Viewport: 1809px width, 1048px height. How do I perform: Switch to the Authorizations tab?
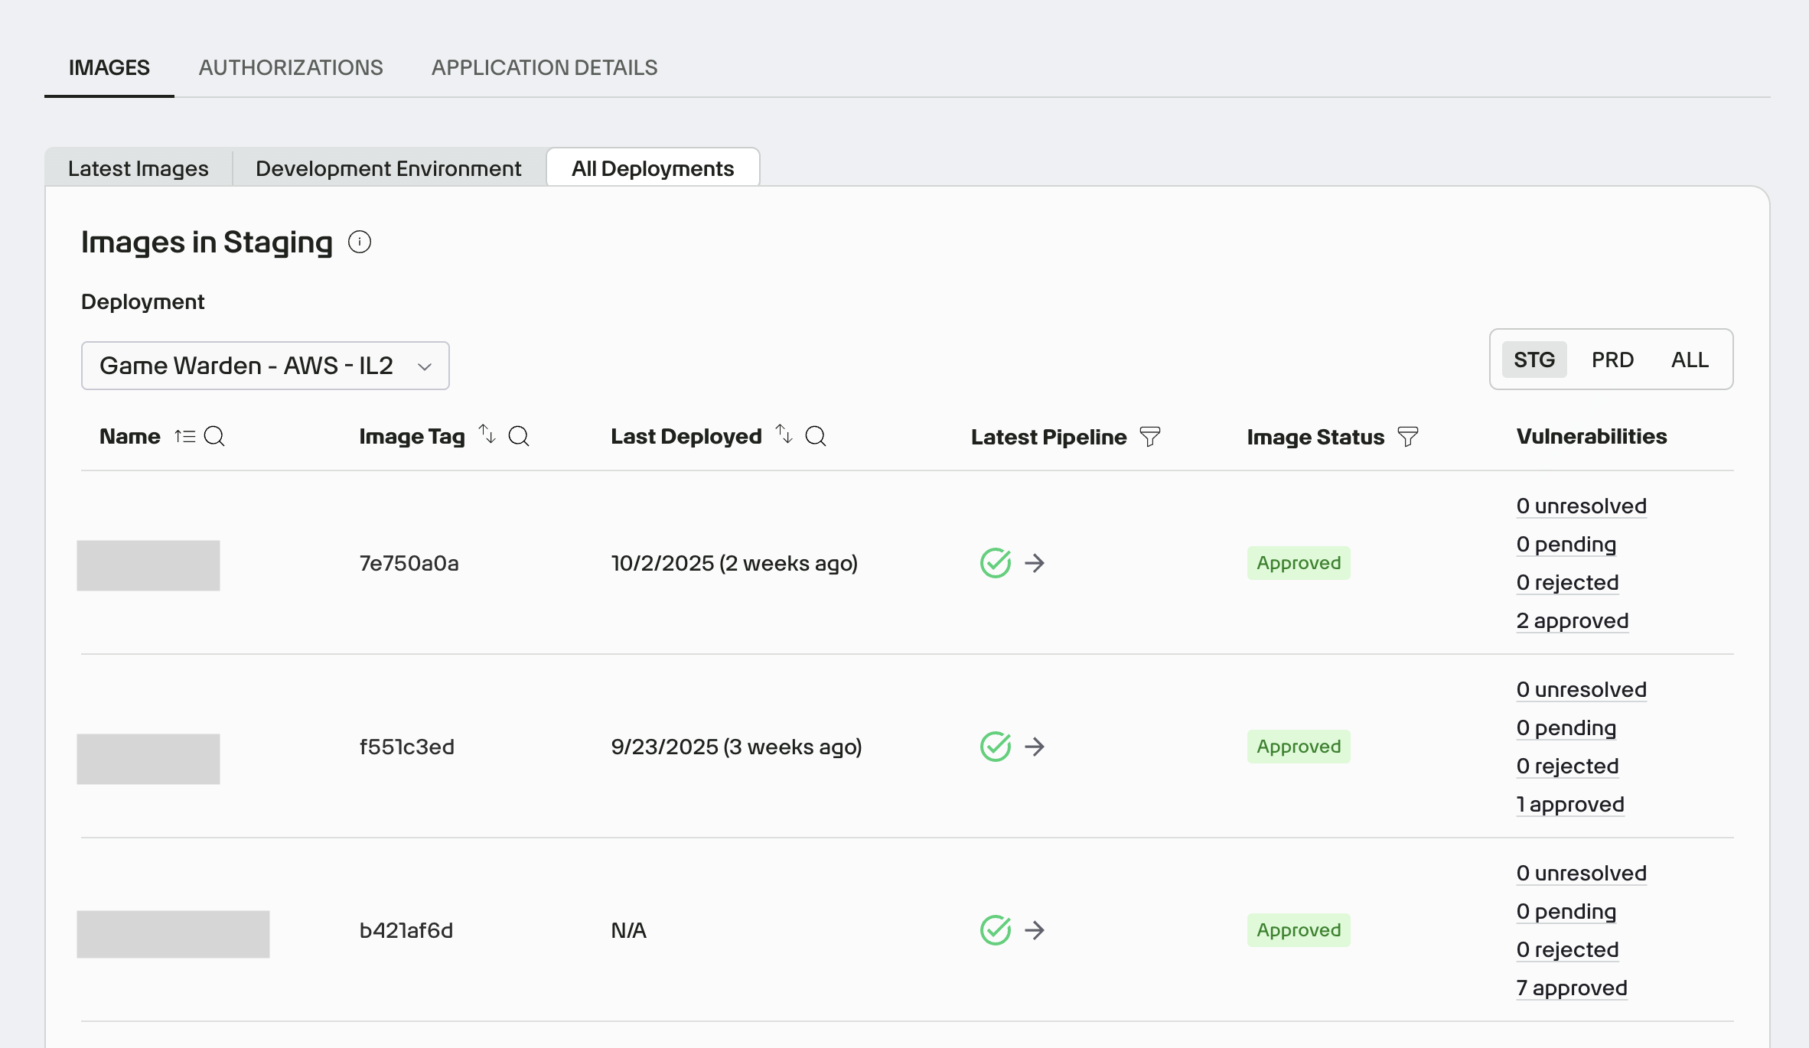point(291,67)
